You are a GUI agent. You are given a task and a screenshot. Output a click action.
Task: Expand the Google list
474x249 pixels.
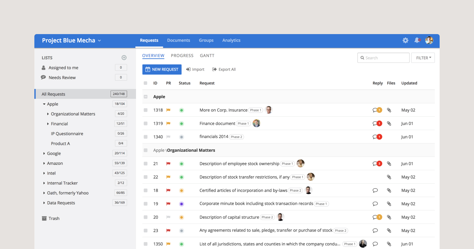tap(44, 153)
